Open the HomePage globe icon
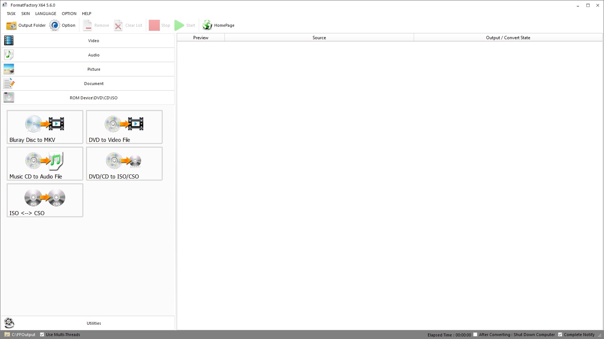Viewport: 604px width, 339px height. tap(207, 25)
